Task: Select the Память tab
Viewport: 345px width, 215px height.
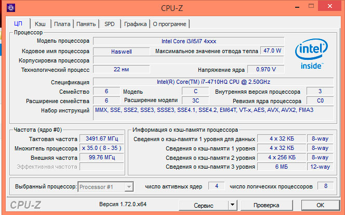Action: pyautogui.click(x=86, y=24)
